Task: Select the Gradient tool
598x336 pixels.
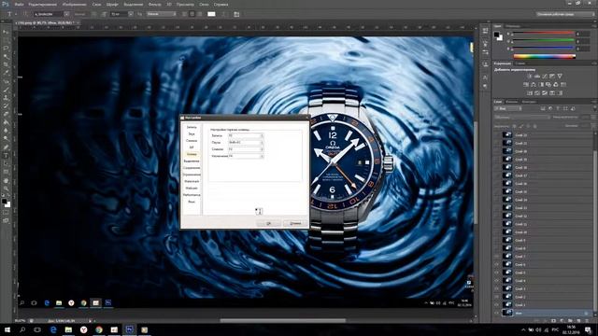Action: click(x=6, y=122)
